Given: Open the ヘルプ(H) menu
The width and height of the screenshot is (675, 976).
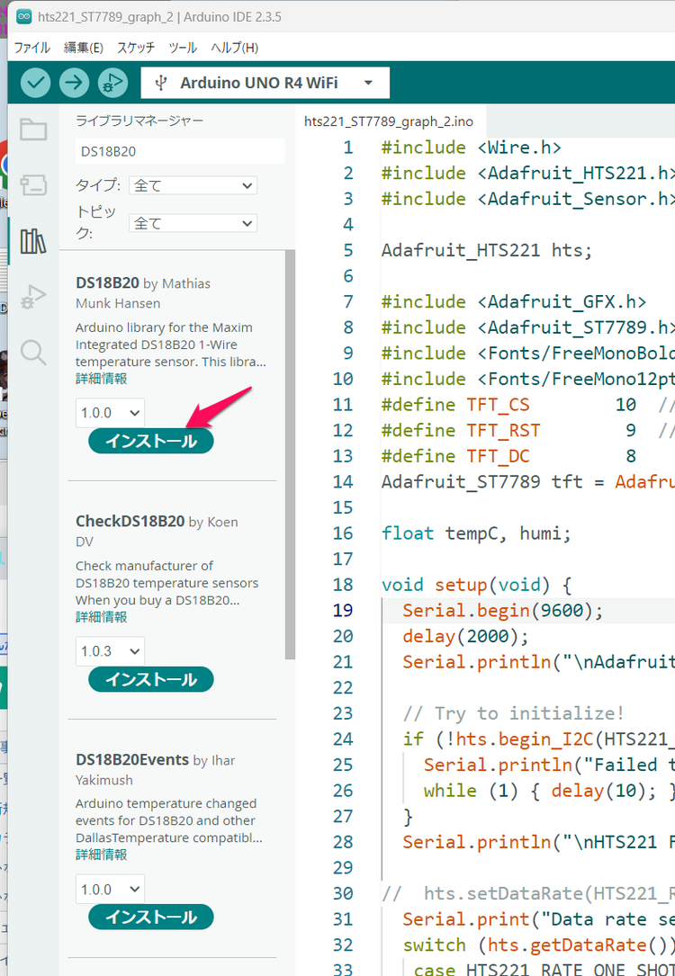Looking at the screenshot, I should pyautogui.click(x=234, y=48).
